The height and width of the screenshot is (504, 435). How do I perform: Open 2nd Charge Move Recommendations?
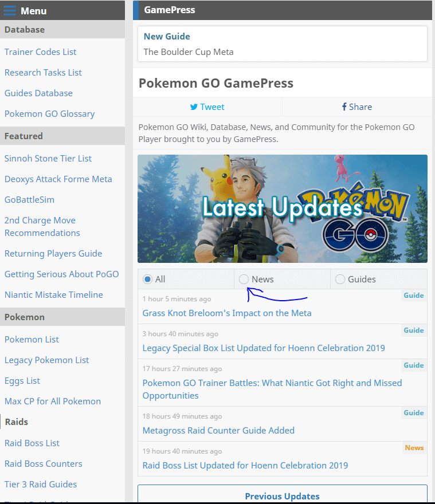42,227
